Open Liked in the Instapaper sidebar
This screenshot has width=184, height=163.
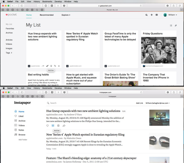[x=19, y=116]
